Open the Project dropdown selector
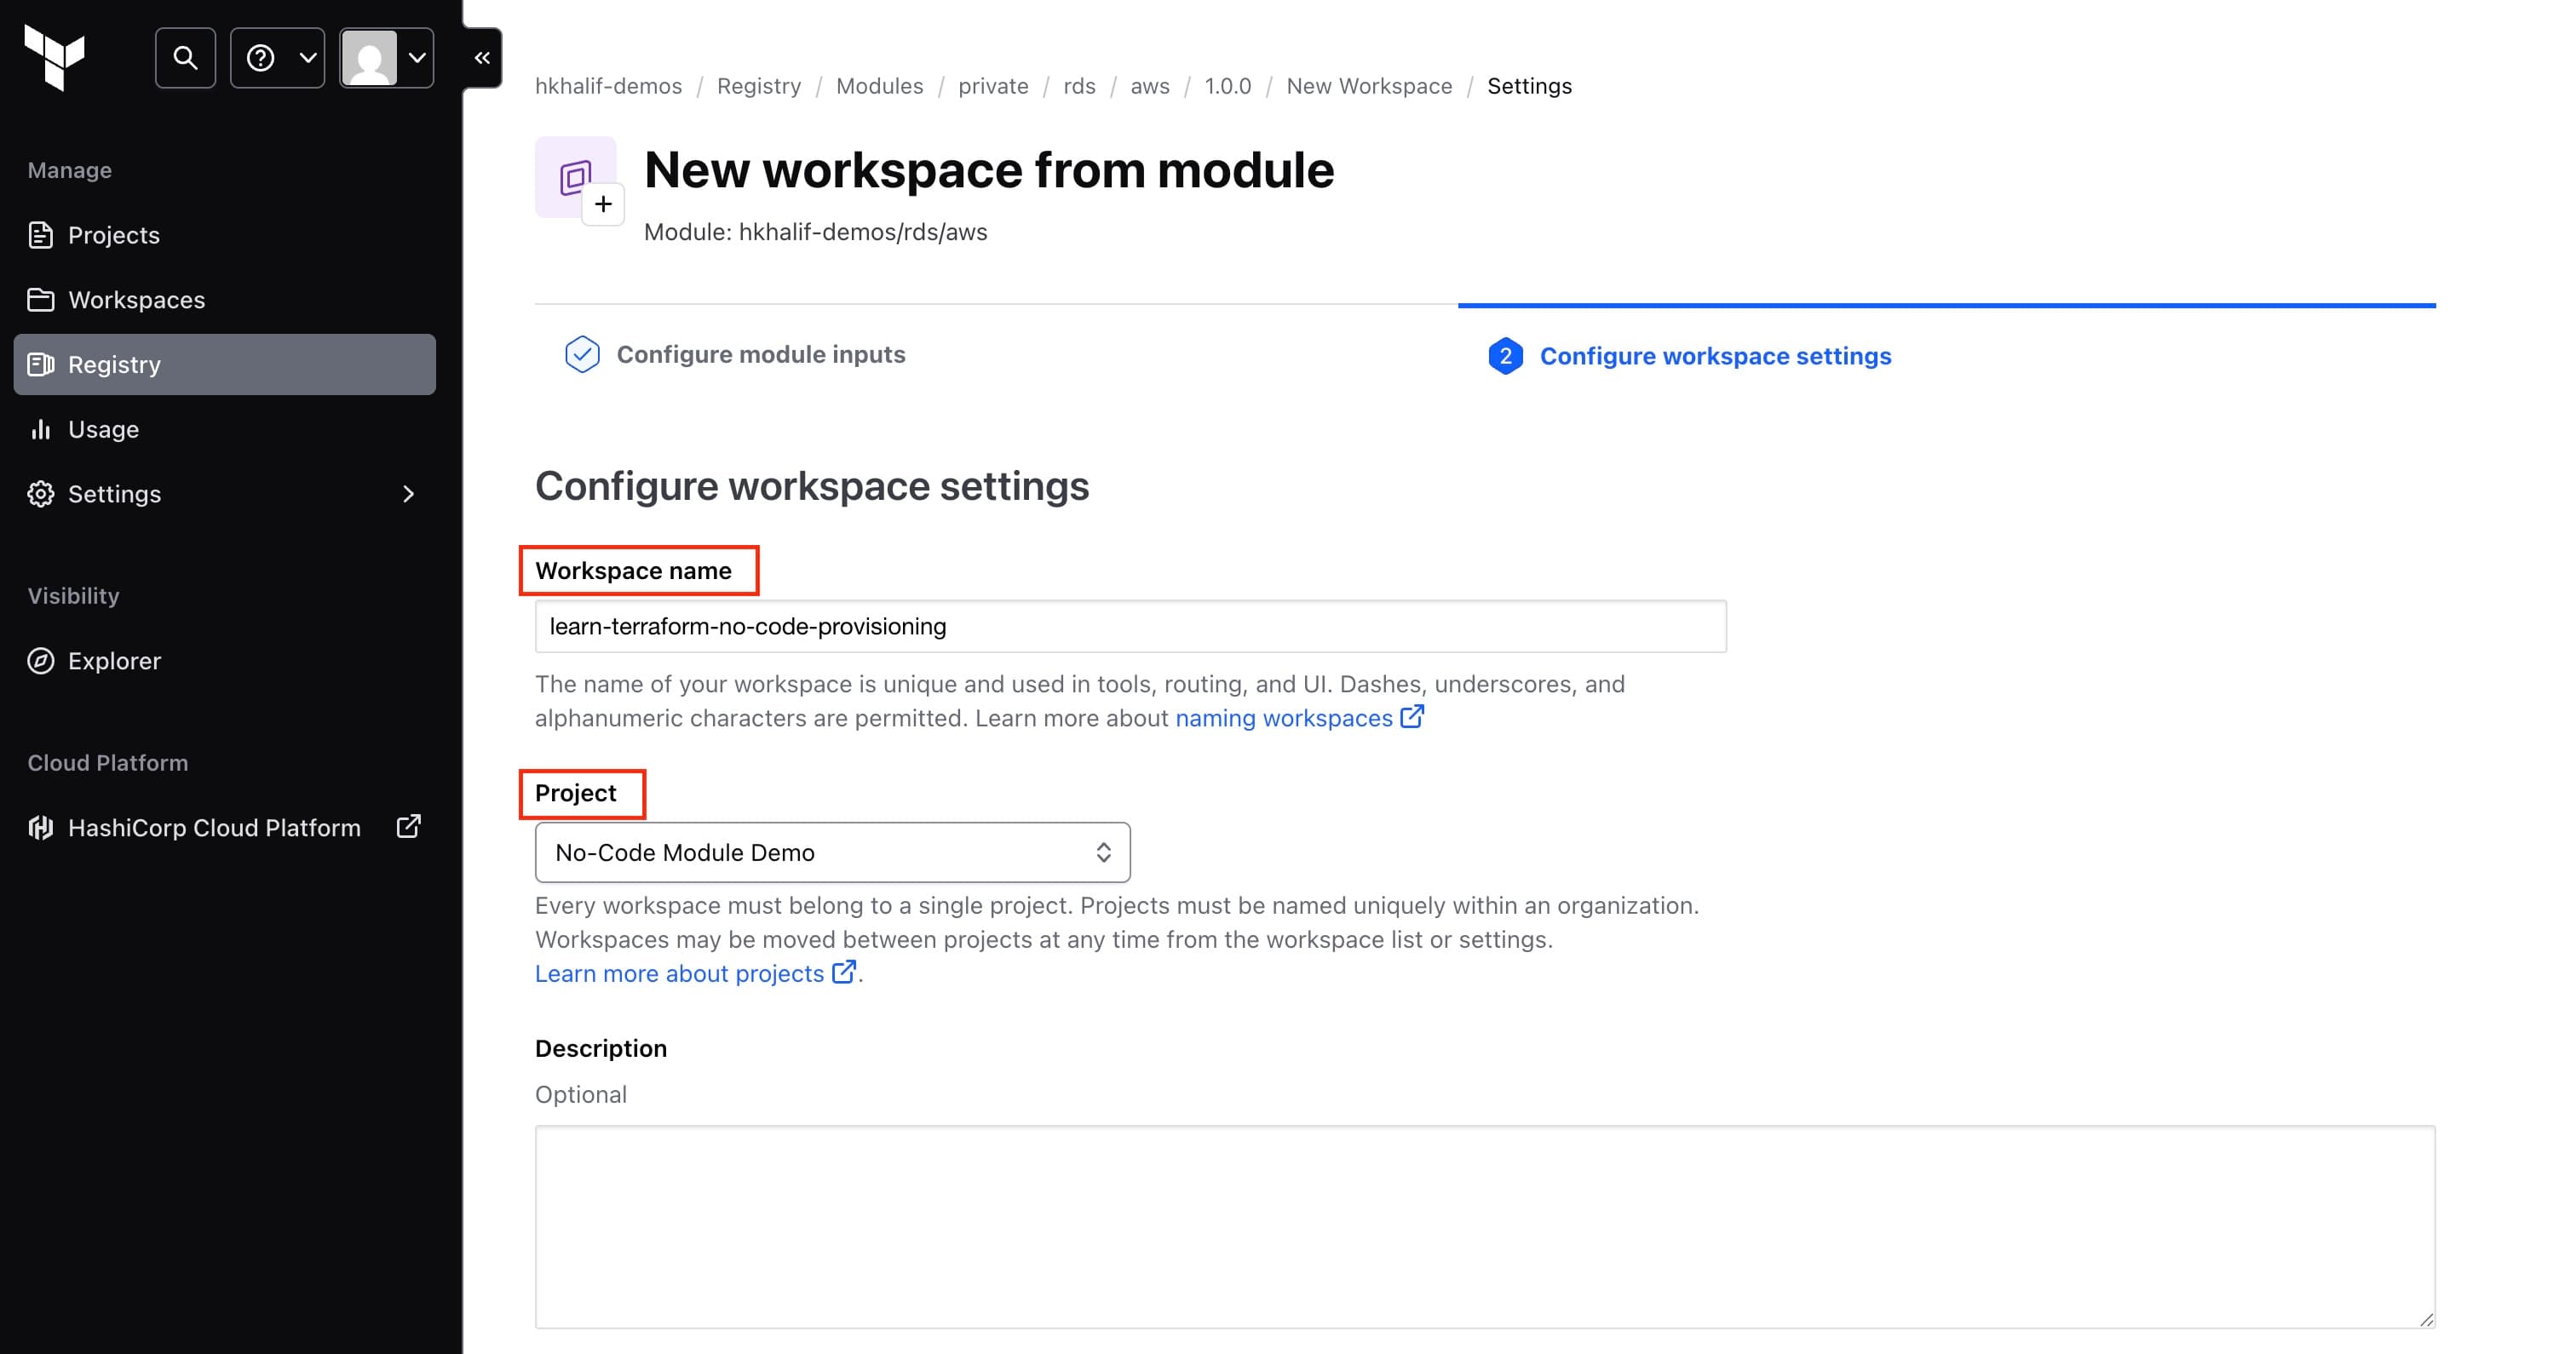Screen dimensions: 2576x1354 click(832, 852)
